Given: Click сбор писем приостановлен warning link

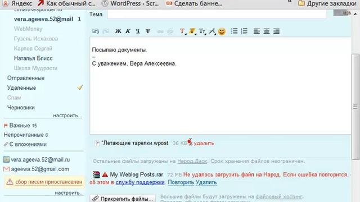Looking at the screenshot, I should point(49,182).
